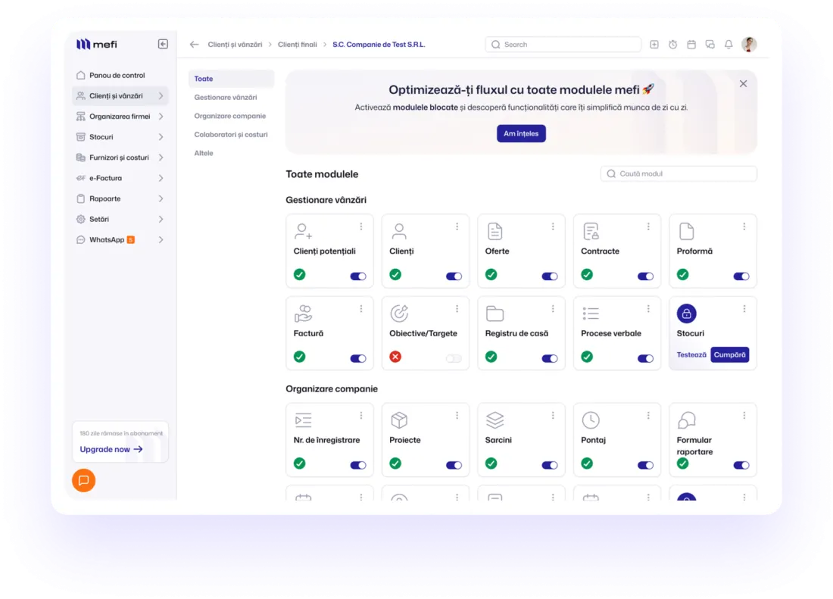Click the Factură hand icon
Viewport: 833px width, 599px height.
304,314
